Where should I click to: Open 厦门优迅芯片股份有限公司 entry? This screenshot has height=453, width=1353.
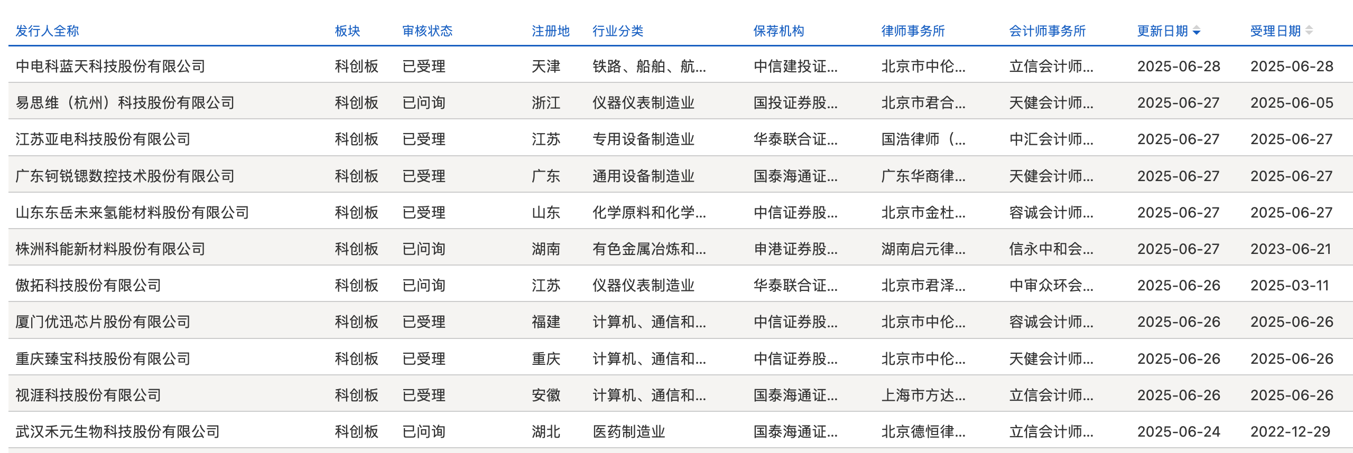[103, 322]
